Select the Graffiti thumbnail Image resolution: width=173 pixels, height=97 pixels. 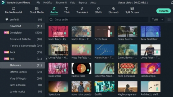(104, 87)
